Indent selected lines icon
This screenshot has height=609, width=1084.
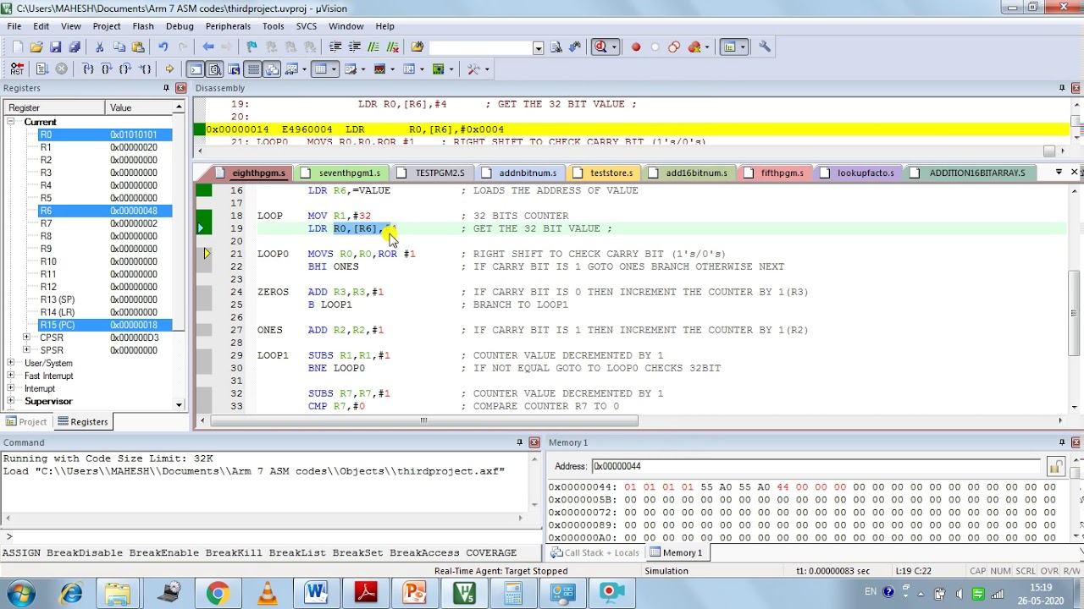[x=335, y=47]
